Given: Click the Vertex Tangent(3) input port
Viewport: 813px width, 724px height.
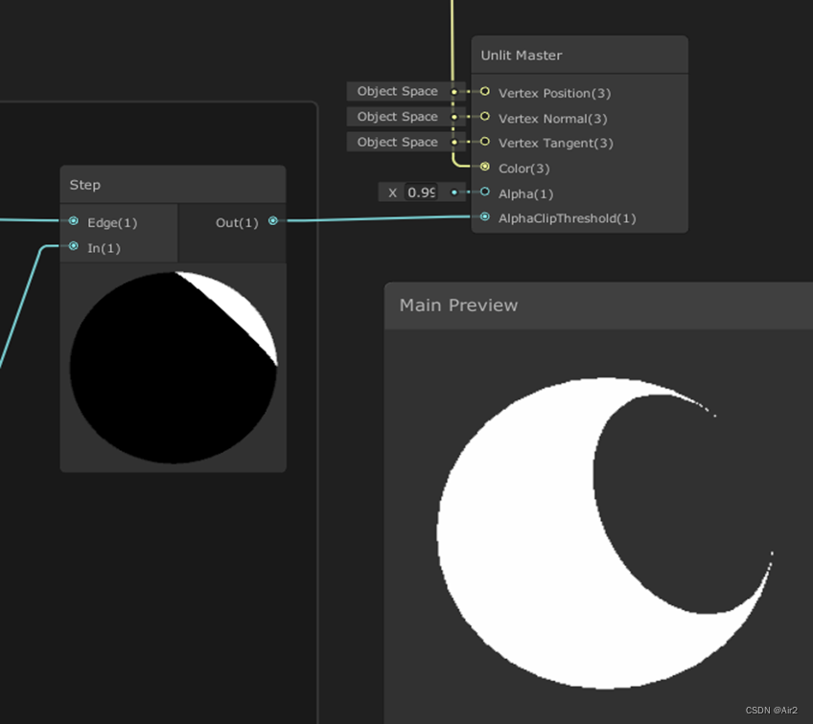Looking at the screenshot, I should tap(485, 142).
